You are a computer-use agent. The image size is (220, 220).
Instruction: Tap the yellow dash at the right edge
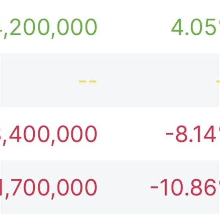tap(218, 81)
